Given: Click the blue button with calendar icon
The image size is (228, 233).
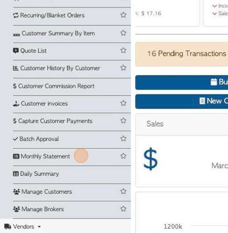Looking at the screenshot, I should tap(182, 83).
